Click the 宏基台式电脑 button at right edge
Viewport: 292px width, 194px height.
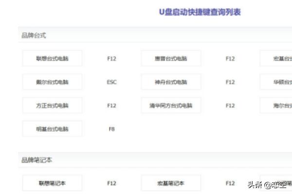(276, 58)
